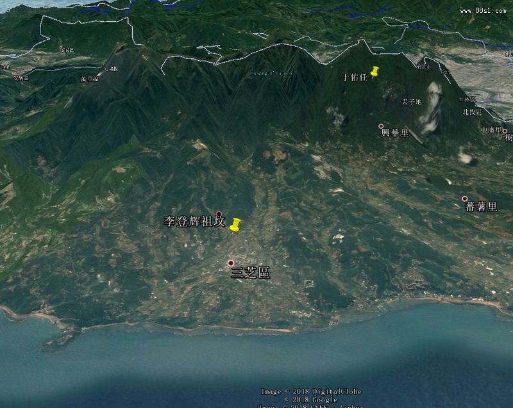Click the red dot above the 李登辉祖坟 label

(x=219, y=214)
